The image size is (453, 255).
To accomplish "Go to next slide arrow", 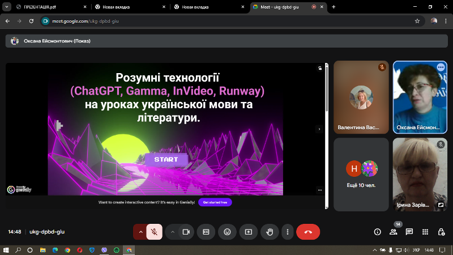I will [x=319, y=129].
